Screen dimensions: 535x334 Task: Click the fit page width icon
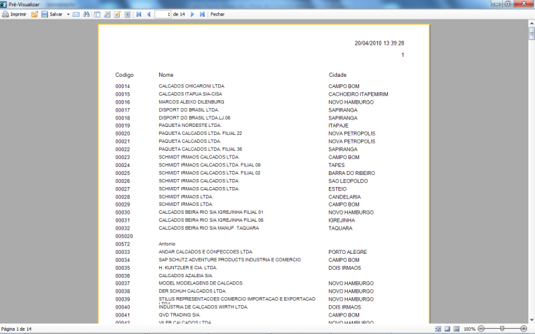pos(438,329)
